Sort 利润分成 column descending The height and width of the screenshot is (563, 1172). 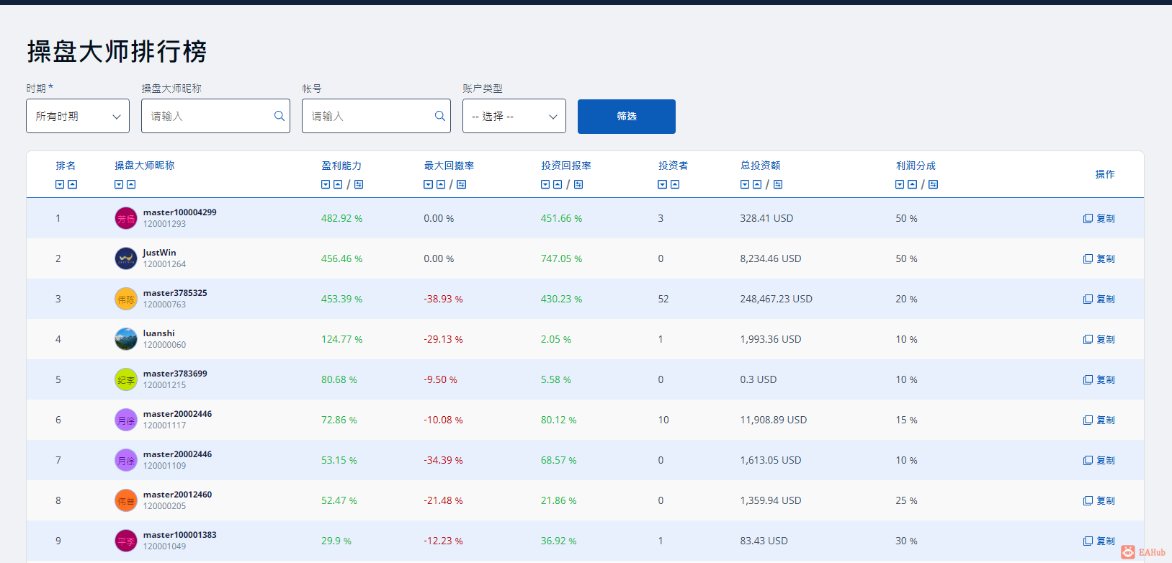pos(900,185)
